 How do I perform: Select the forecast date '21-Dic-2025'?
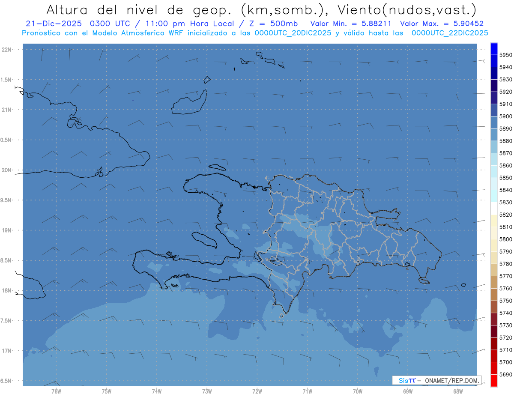[x=54, y=24]
